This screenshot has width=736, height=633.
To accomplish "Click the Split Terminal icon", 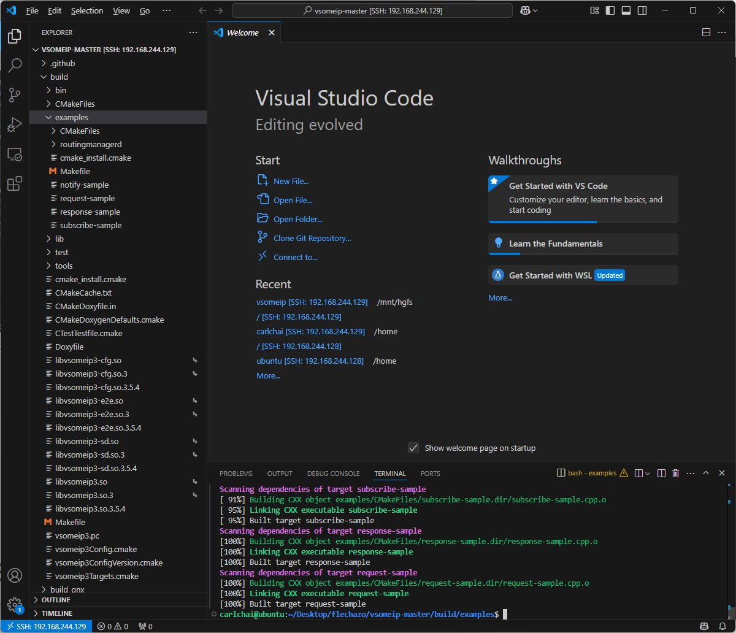I will [x=661, y=473].
